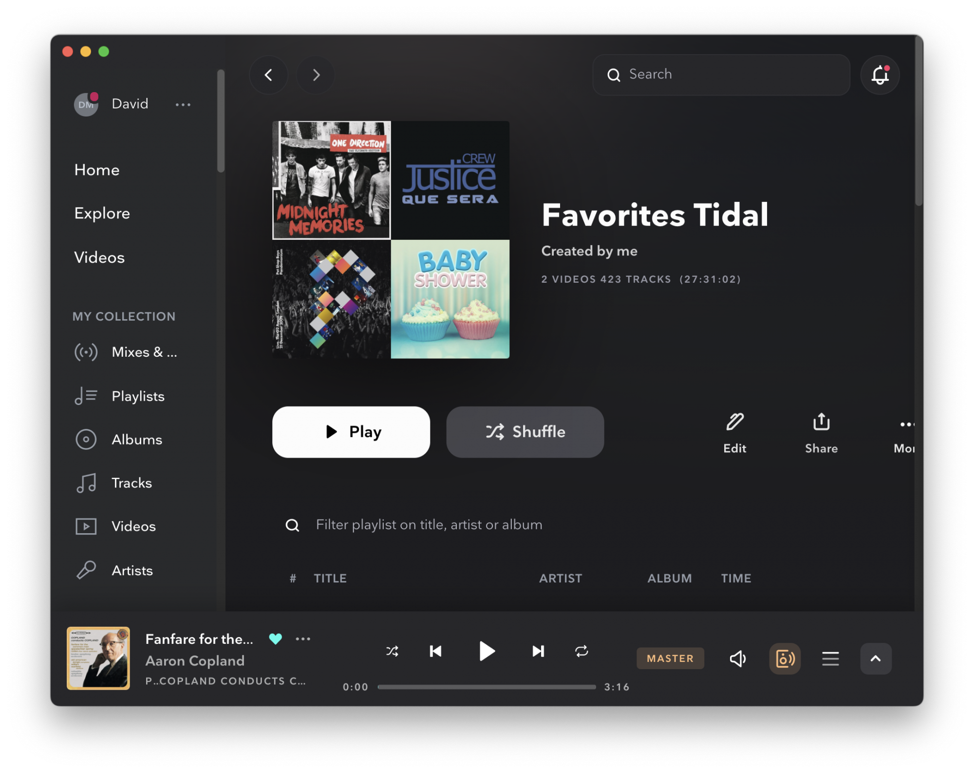Click the filter playlist input field
The height and width of the screenshot is (773, 974).
429,525
